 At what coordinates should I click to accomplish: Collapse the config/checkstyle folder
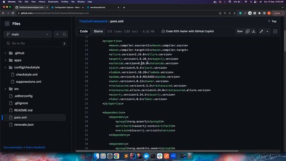pyautogui.click(x=5, y=68)
